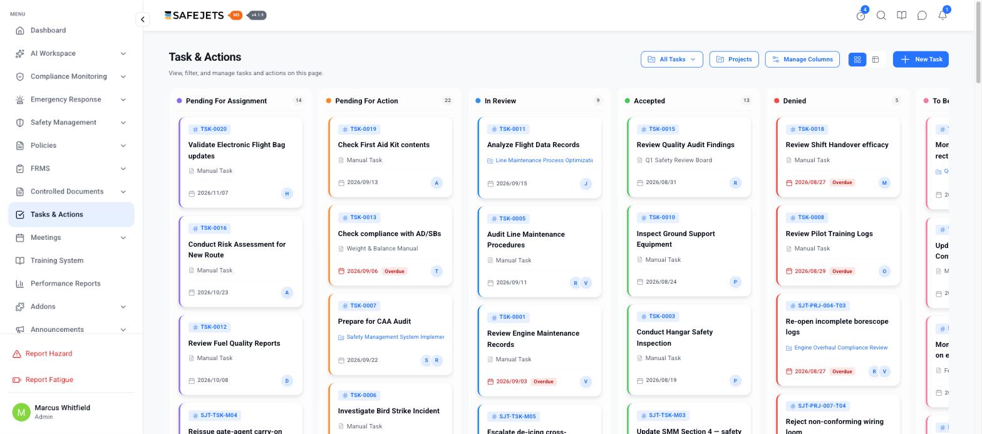Click avatar J on TSK-0011 card

[x=586, y=183]
